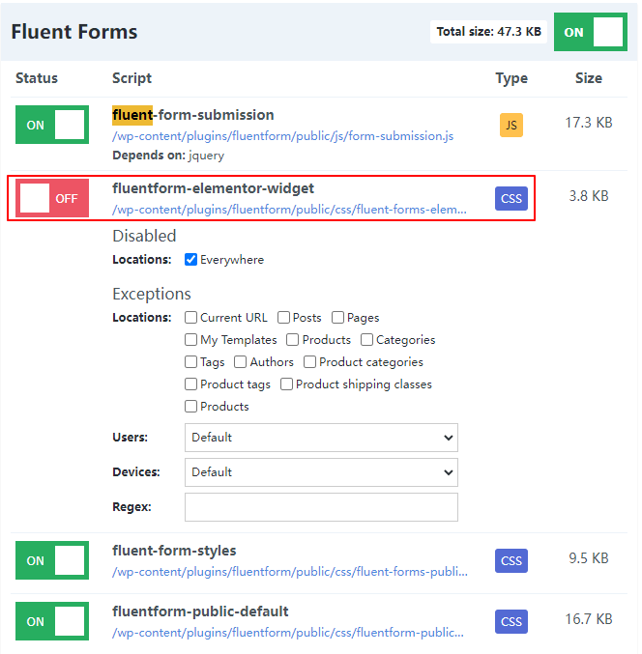Open the fluent-forms-elementor CSS path link
This screenshot has width=642, height=654.
click(289, 209)
